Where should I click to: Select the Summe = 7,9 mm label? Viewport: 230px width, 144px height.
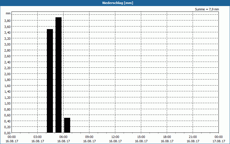coord(207,9)
